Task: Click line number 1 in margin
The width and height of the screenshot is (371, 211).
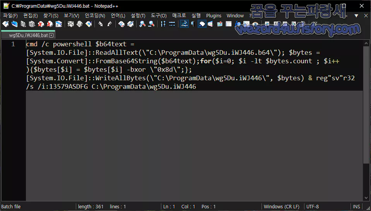Action: coord(13,44)
